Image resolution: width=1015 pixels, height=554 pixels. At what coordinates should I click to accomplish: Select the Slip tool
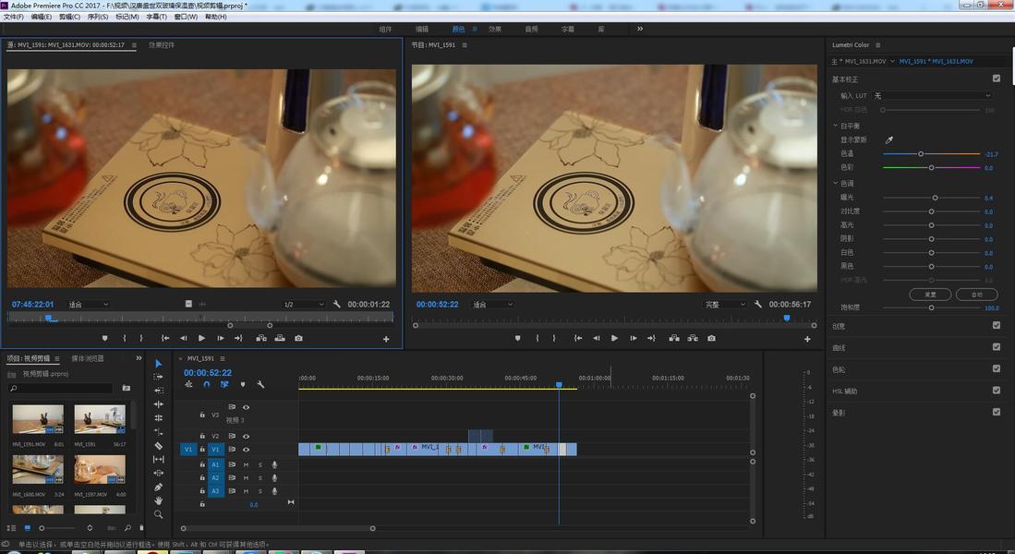[159, 459]
